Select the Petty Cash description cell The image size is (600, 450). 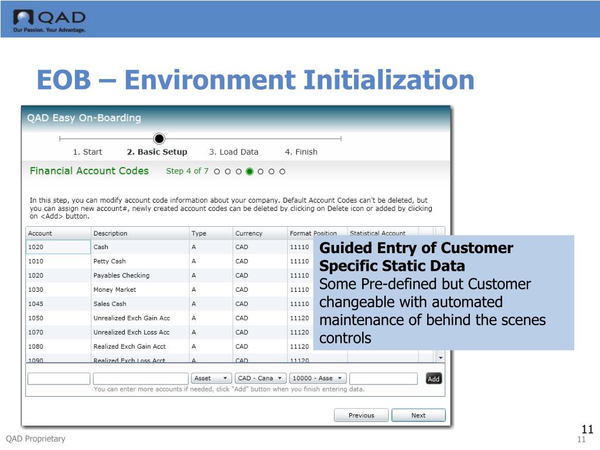(140, 261)
